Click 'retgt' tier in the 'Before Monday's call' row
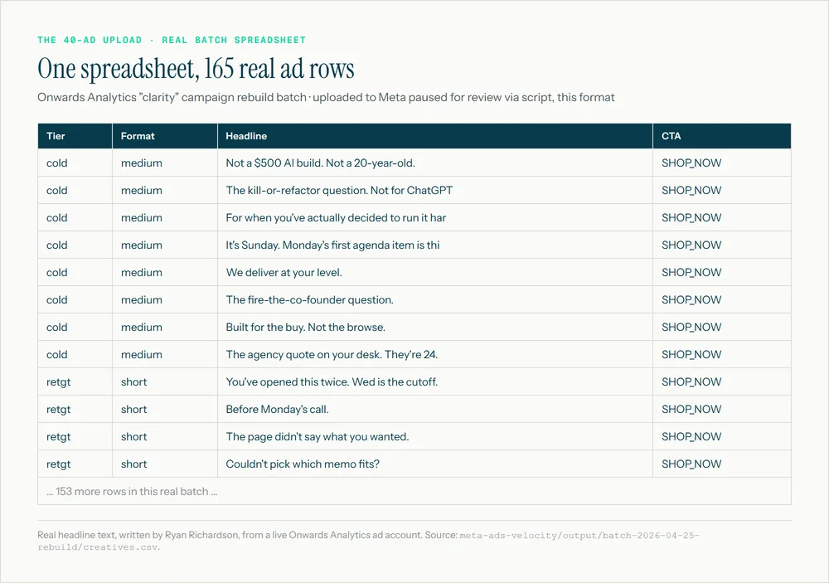The height and width of the screenshot is (583, 829). (x=58, y=410)
